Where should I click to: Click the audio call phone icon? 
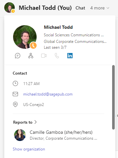(57, 56)
